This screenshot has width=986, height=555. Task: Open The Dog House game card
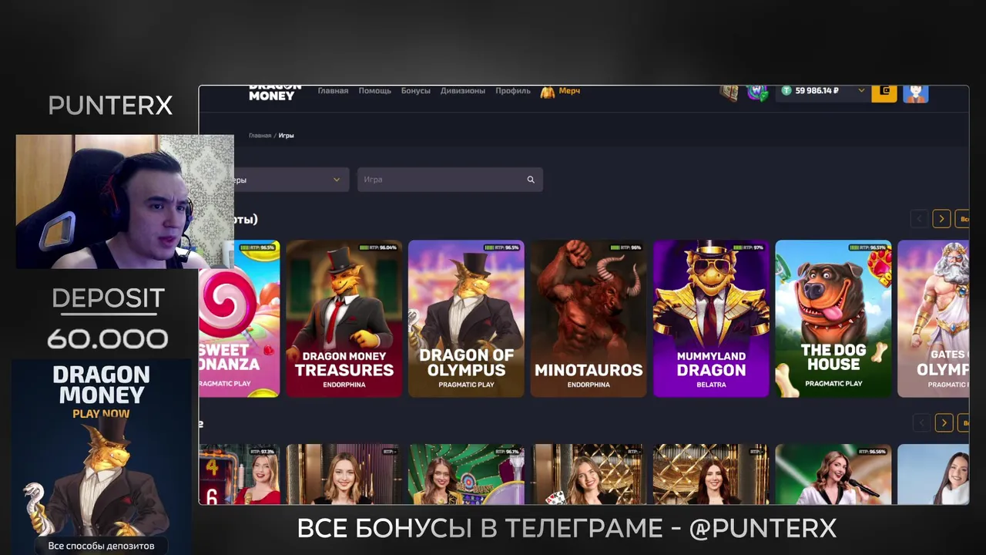click(x=833, y=318)
